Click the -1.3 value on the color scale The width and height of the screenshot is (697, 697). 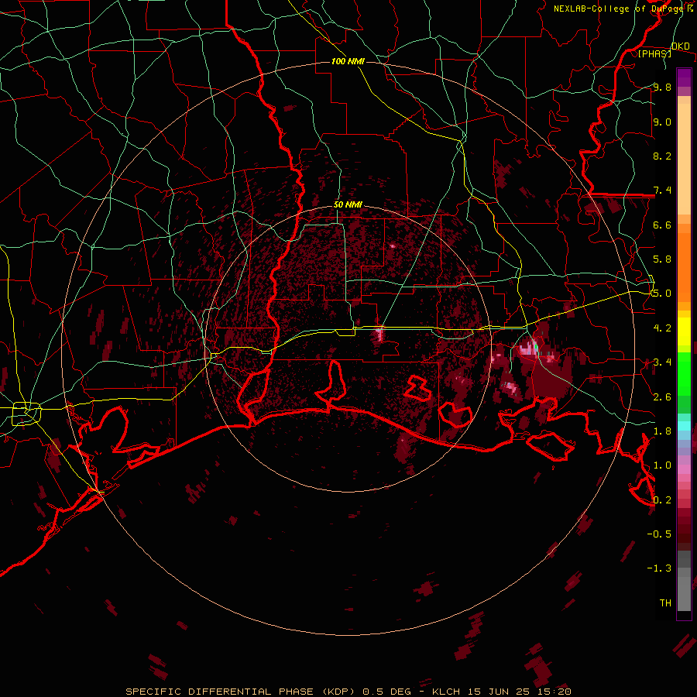point(659,568)
